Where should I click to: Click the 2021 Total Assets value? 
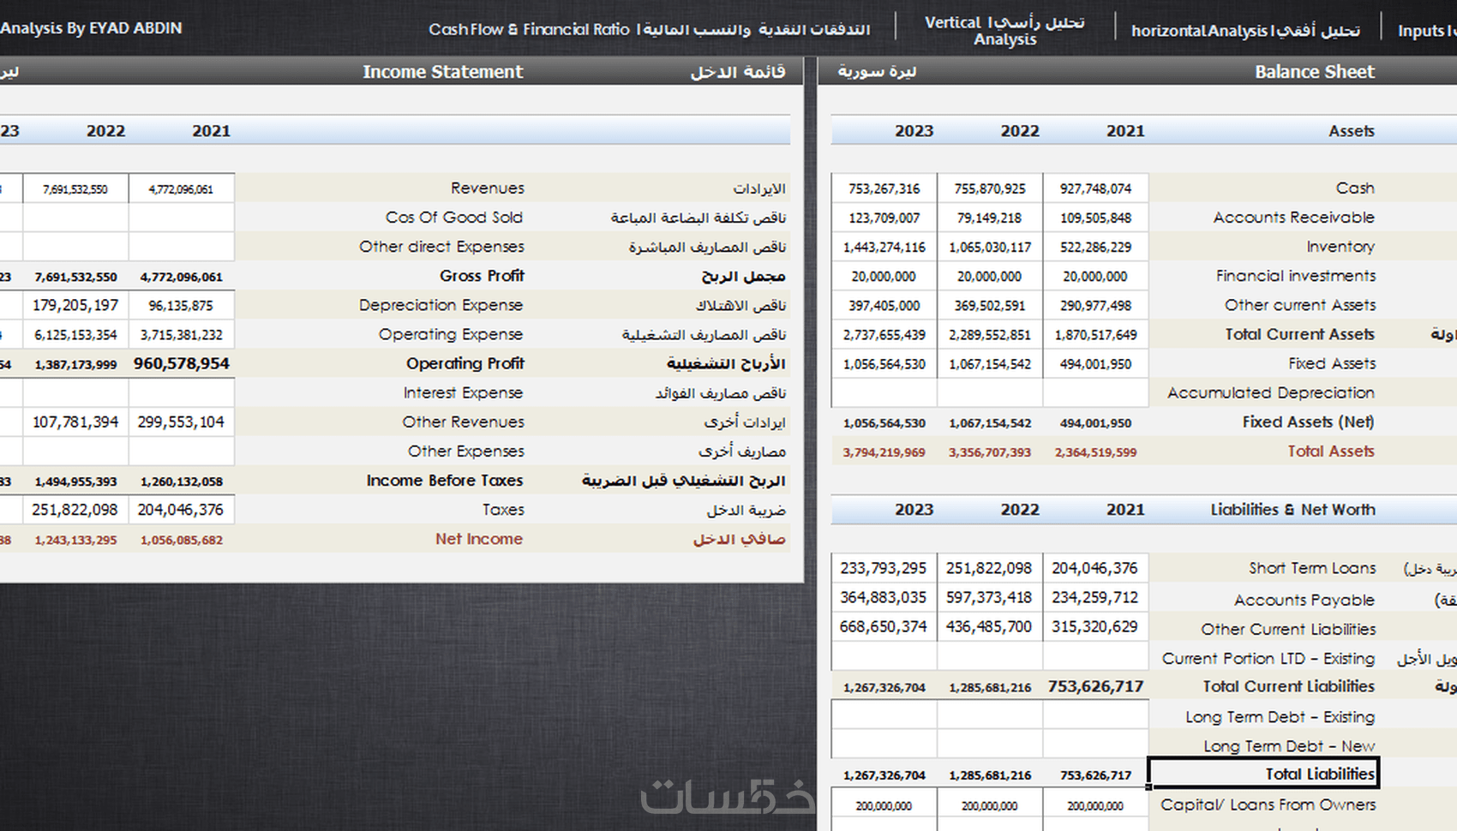(1095, 451)
